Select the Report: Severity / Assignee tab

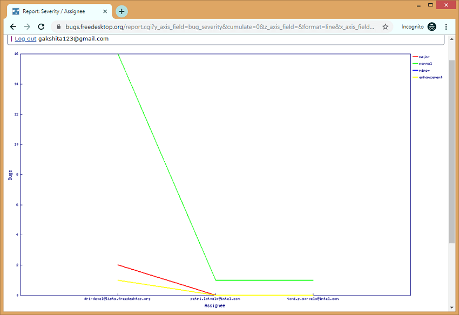coord(54,11)
